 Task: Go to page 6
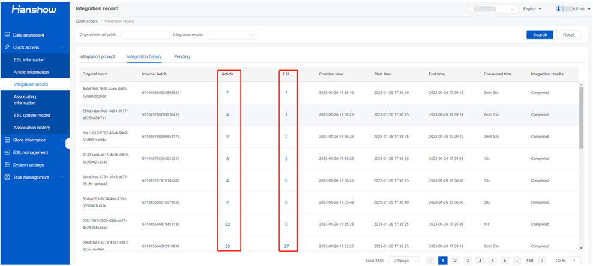point(505,261)
